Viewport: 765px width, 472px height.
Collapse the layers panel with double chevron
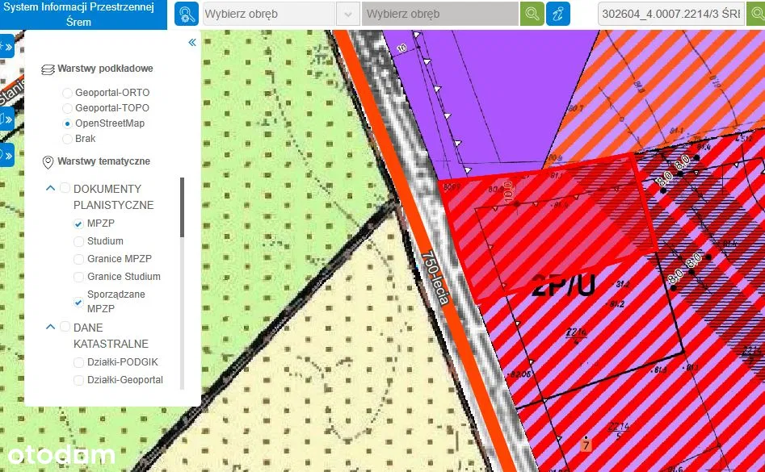[192, 43]
